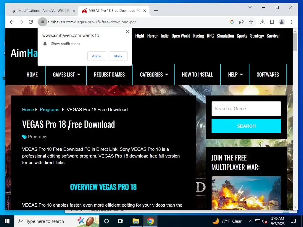
Task: Open weather widget 77°F Clear
Action: (x=227, y=221)
